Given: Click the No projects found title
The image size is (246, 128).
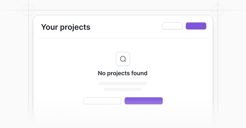Looking at the screenshot, I should point(123,73).
